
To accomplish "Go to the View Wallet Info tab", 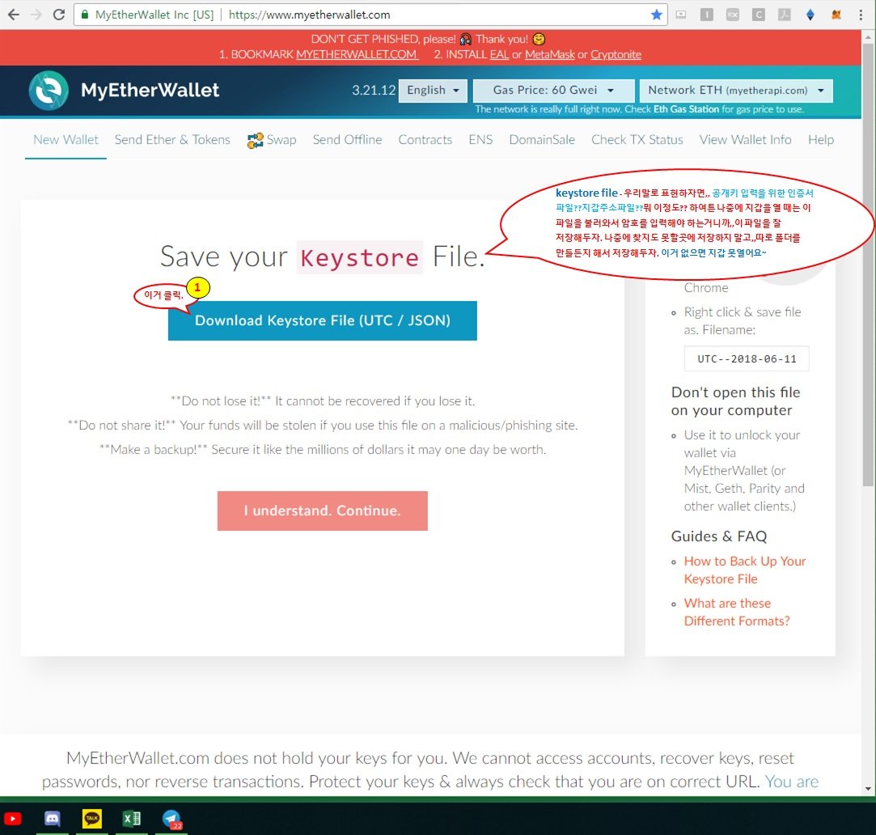I will coord(745,140).
